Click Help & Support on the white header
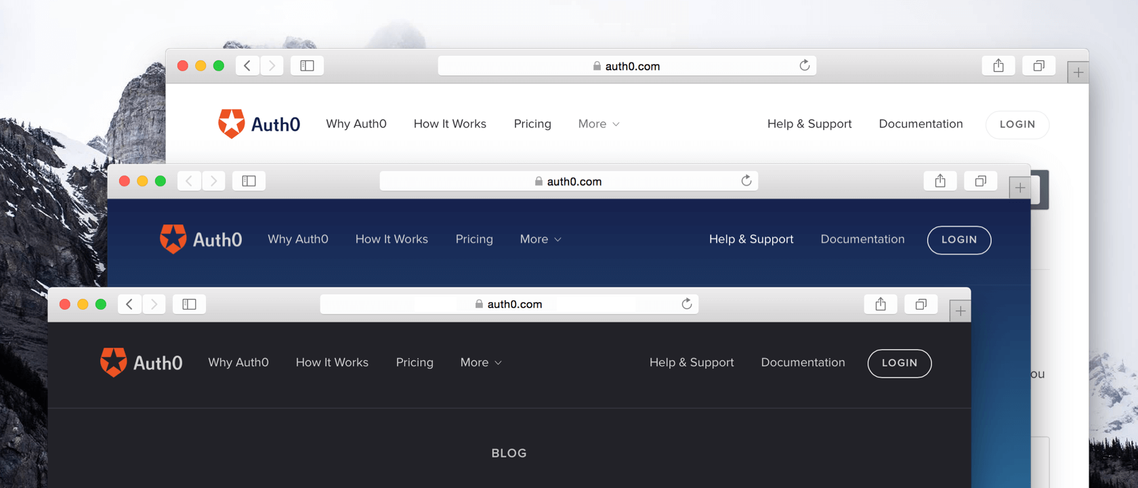Screen dimensions: 1138x488 tap(809, 124)
